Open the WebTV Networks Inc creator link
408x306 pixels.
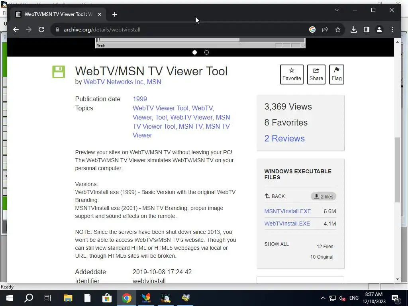click(114, 82)
